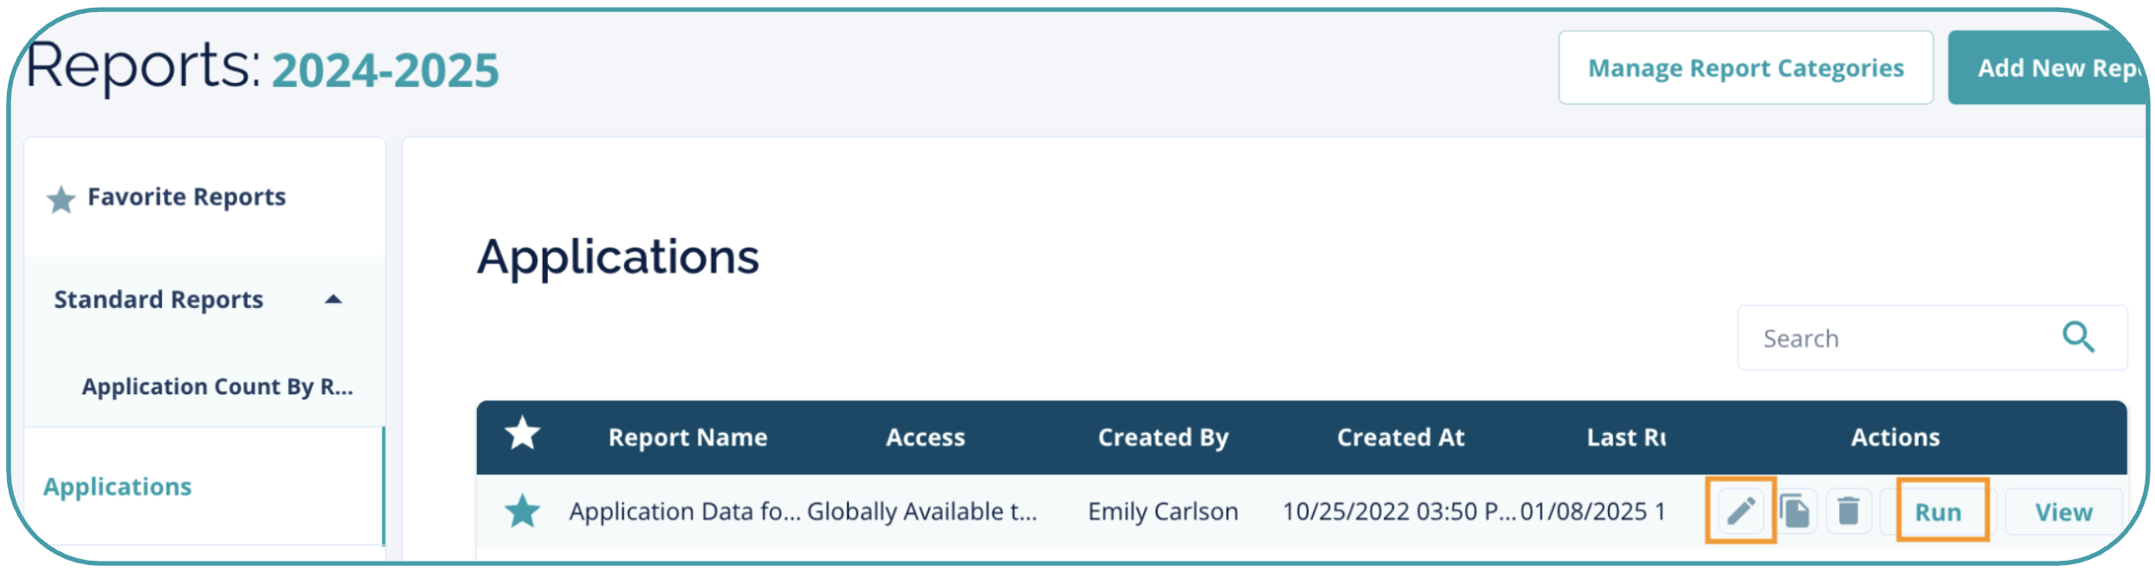The width and height of the screenshot is (2155, 578).
Task: Open Application Count By R... report
Action: (217, 386)
